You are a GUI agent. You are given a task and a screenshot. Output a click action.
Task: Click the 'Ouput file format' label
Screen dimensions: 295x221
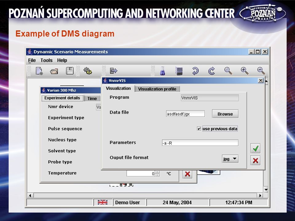(x=129, y=157)
